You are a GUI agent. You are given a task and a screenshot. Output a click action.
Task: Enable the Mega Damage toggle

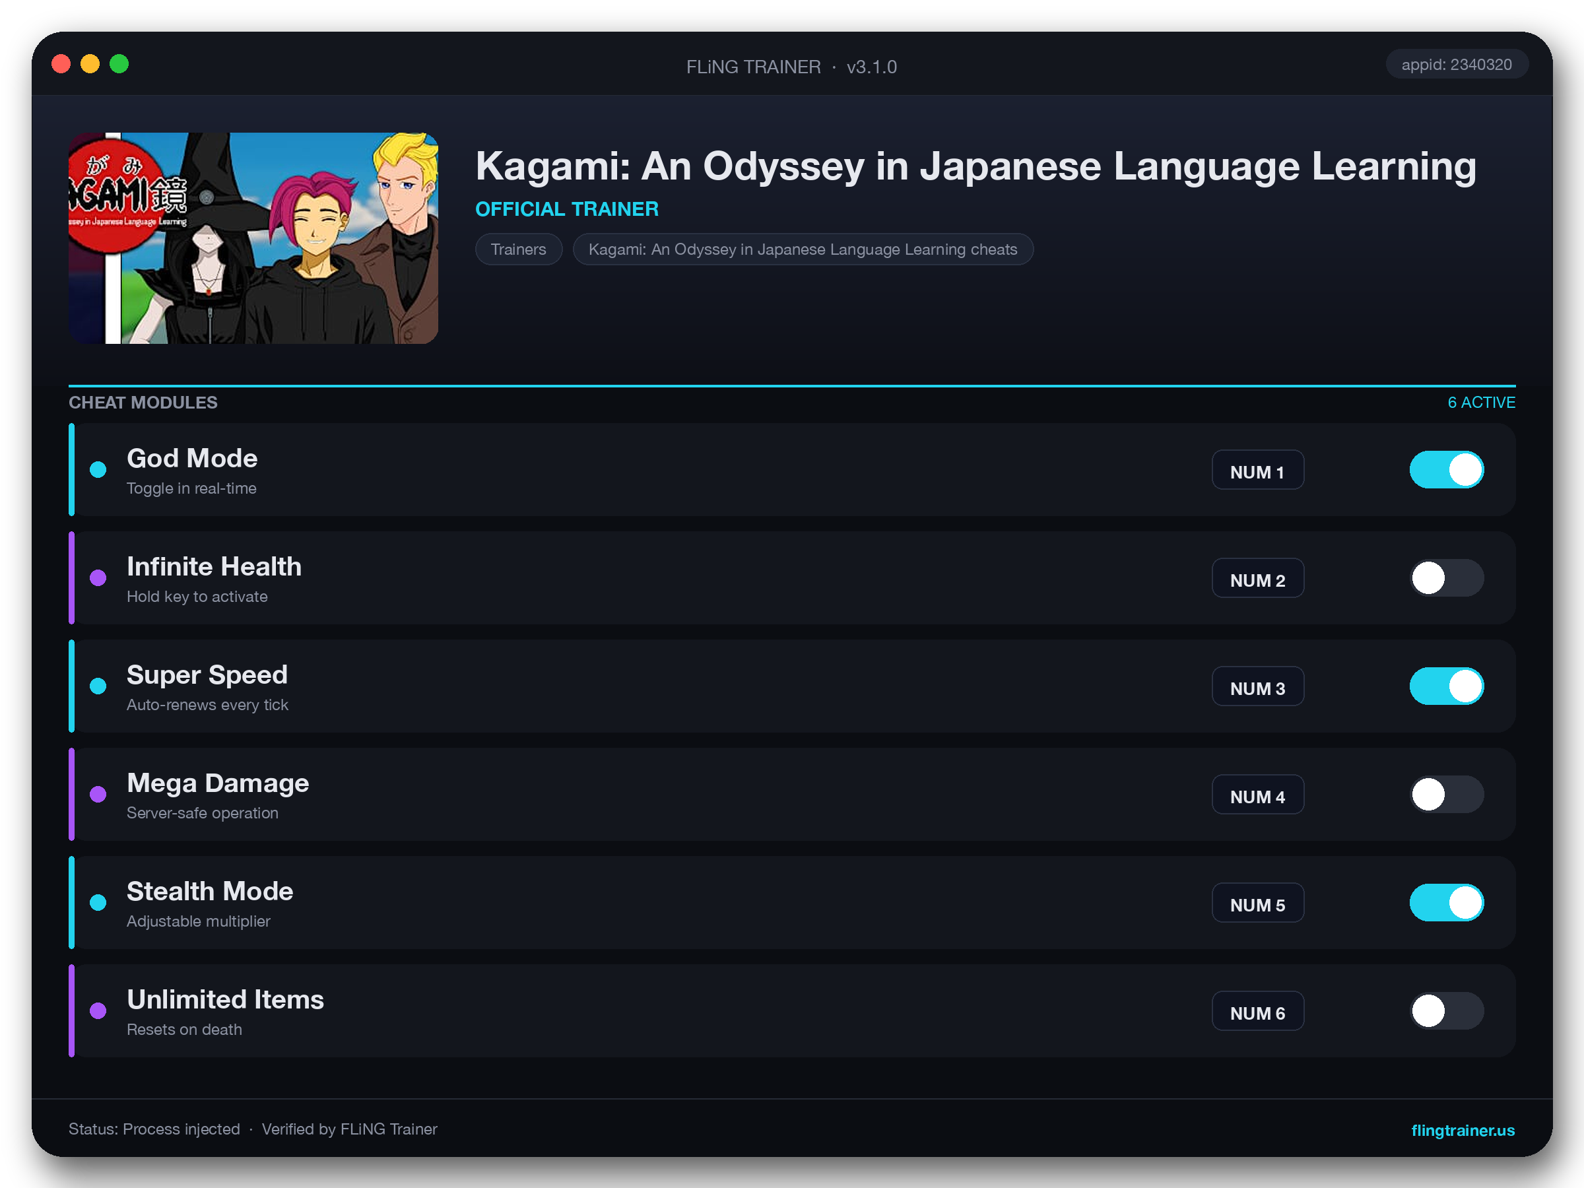tap(1447, 794)
